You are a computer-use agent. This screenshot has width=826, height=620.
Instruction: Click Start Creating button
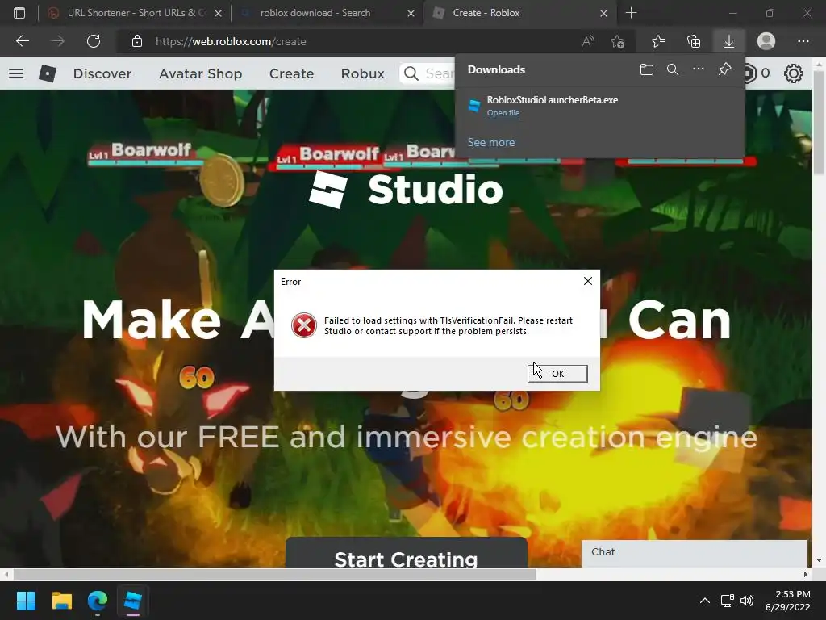(407, 553)
